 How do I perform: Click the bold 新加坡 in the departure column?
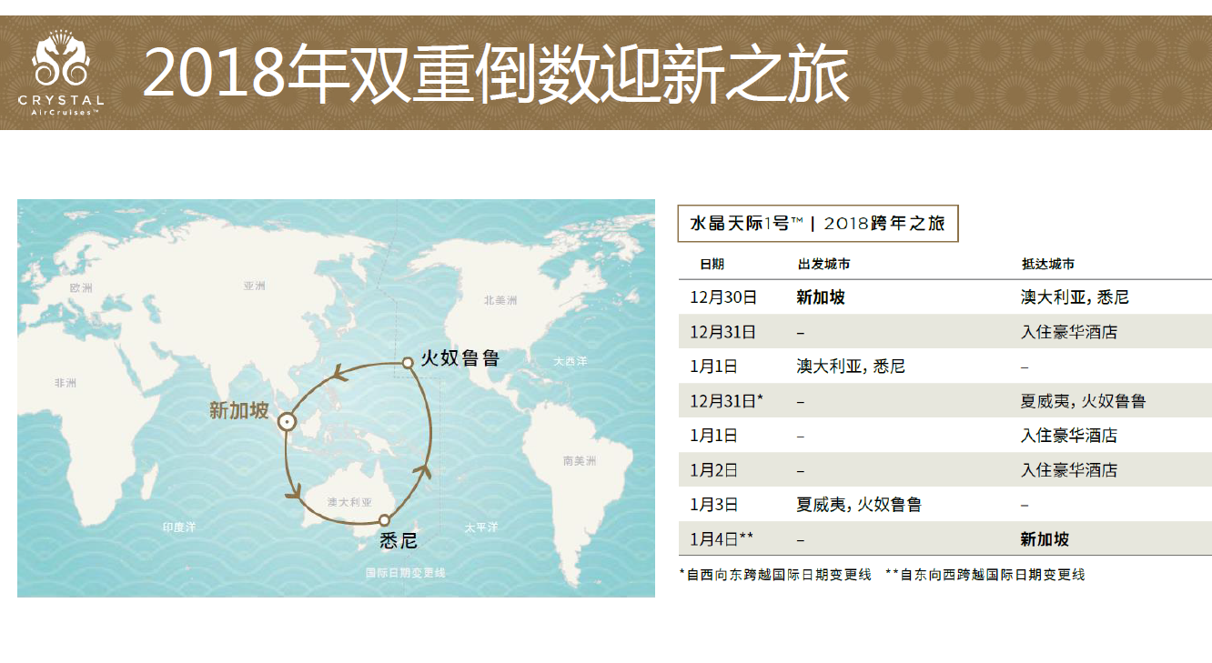[820, 297]
